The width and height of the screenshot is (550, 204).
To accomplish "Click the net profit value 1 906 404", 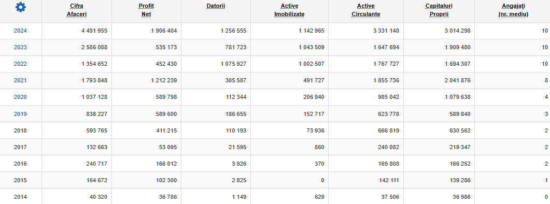I will point(164,31).
